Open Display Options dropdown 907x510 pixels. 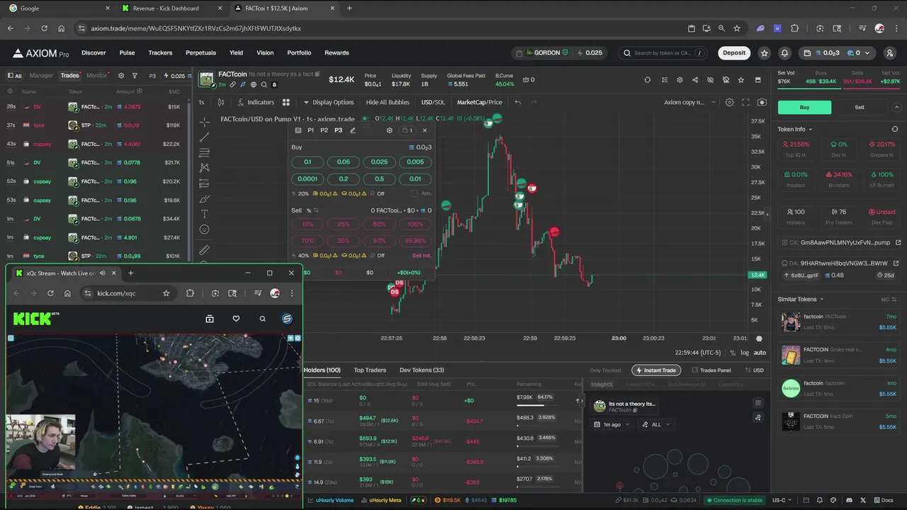[329, 102]
